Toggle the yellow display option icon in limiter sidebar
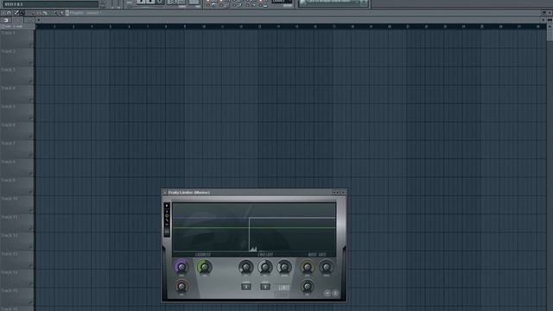The width and height of the screenshot is (553, 311). tap(167, 216)
